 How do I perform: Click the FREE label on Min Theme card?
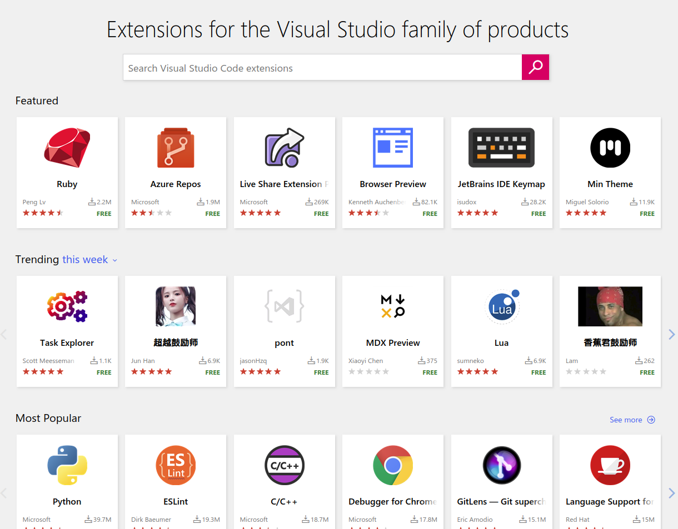click(x=647, y=214)
